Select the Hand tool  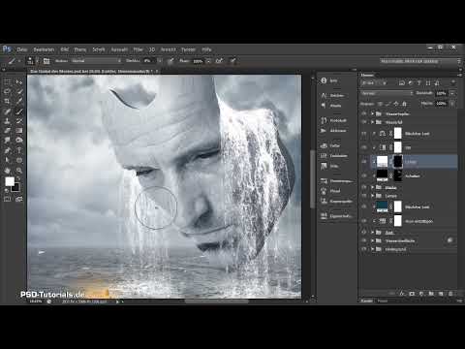click(x=7, y=171)
